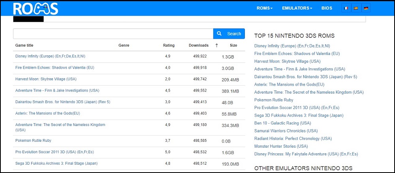Image resolution: width=395 pixels, height=173 pixels.
Task: Click the 209.4MB size value
Action: click(x=231, y=80)
